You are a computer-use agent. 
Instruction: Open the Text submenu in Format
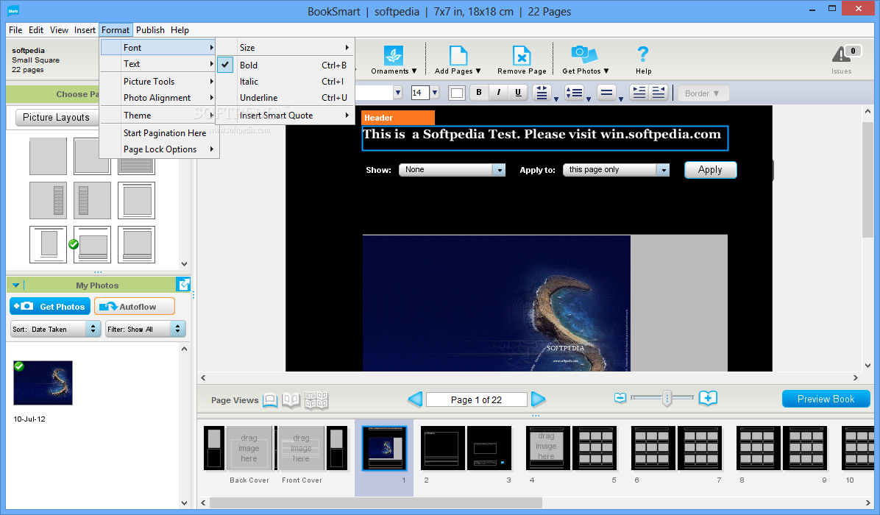[159, 64]
